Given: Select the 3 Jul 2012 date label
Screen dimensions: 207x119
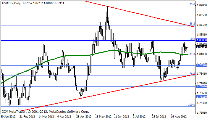Looking at the screenshot, I should click(139, 117).
